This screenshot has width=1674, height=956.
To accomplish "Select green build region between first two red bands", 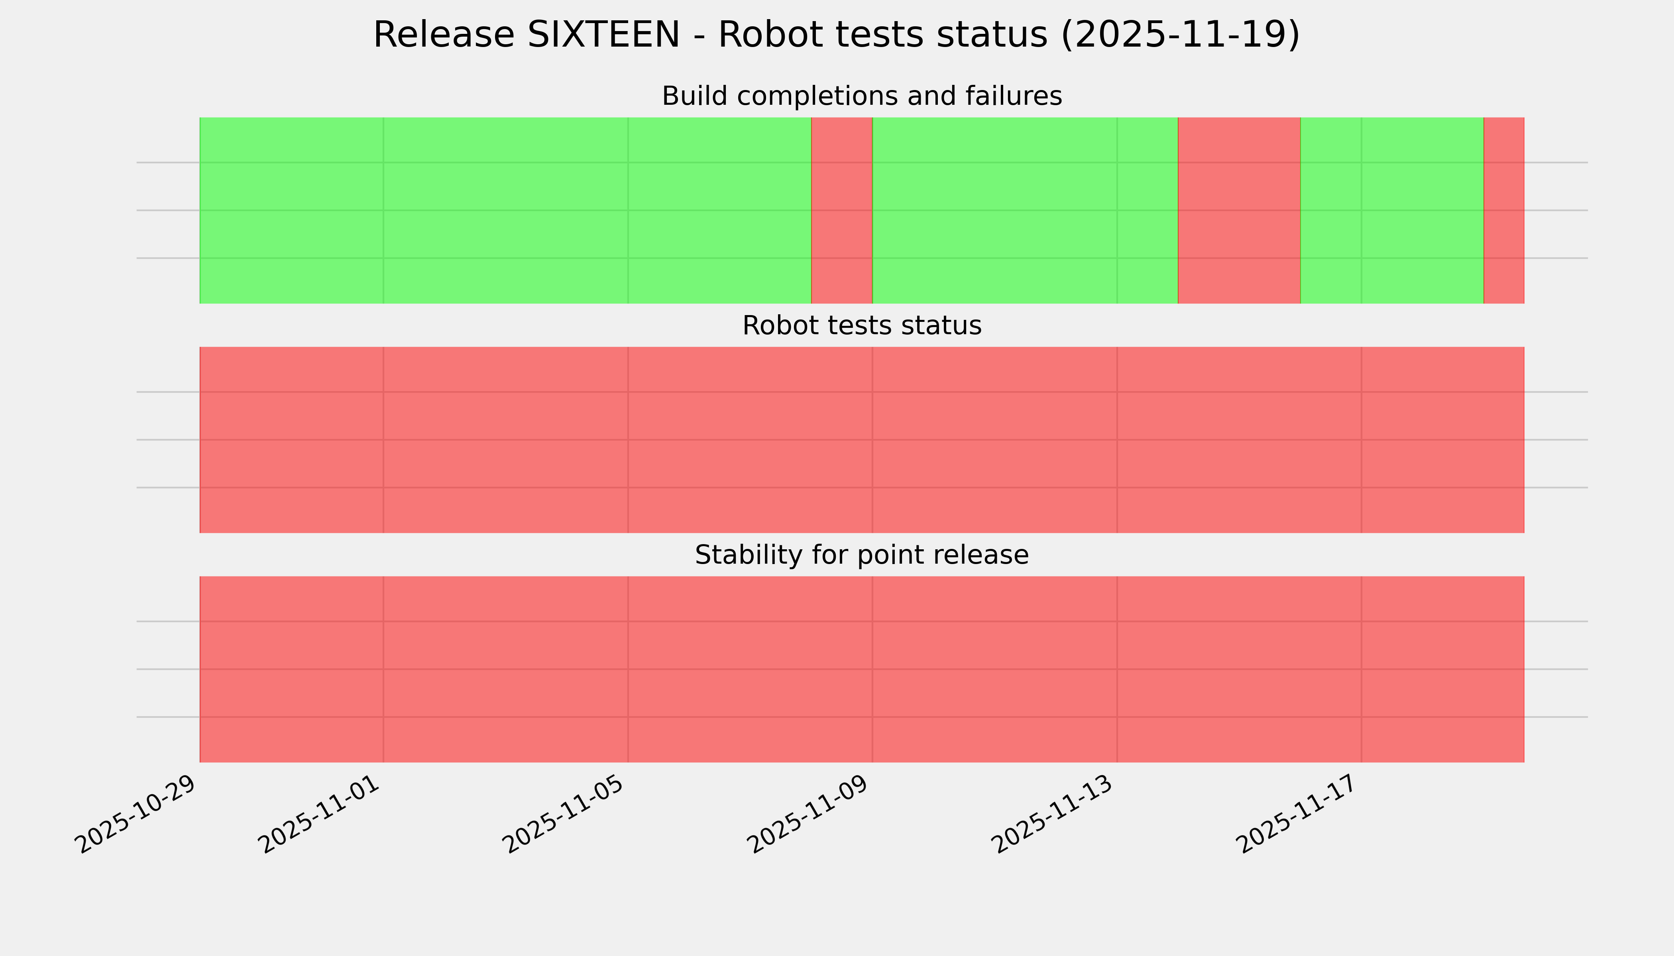I will (x=1025, y=210).
